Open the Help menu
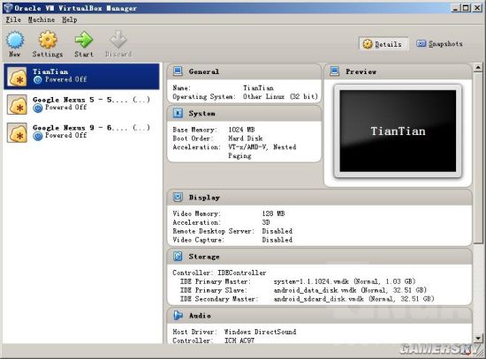The width and height of the screenshot is (486, 359). [x=70, y=19]
